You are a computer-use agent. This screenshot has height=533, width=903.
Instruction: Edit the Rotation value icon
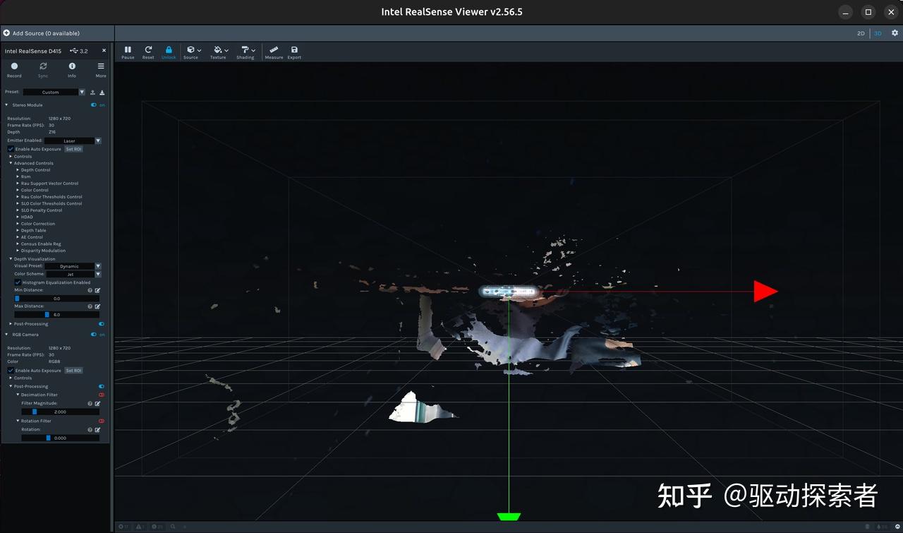[97, 429]
